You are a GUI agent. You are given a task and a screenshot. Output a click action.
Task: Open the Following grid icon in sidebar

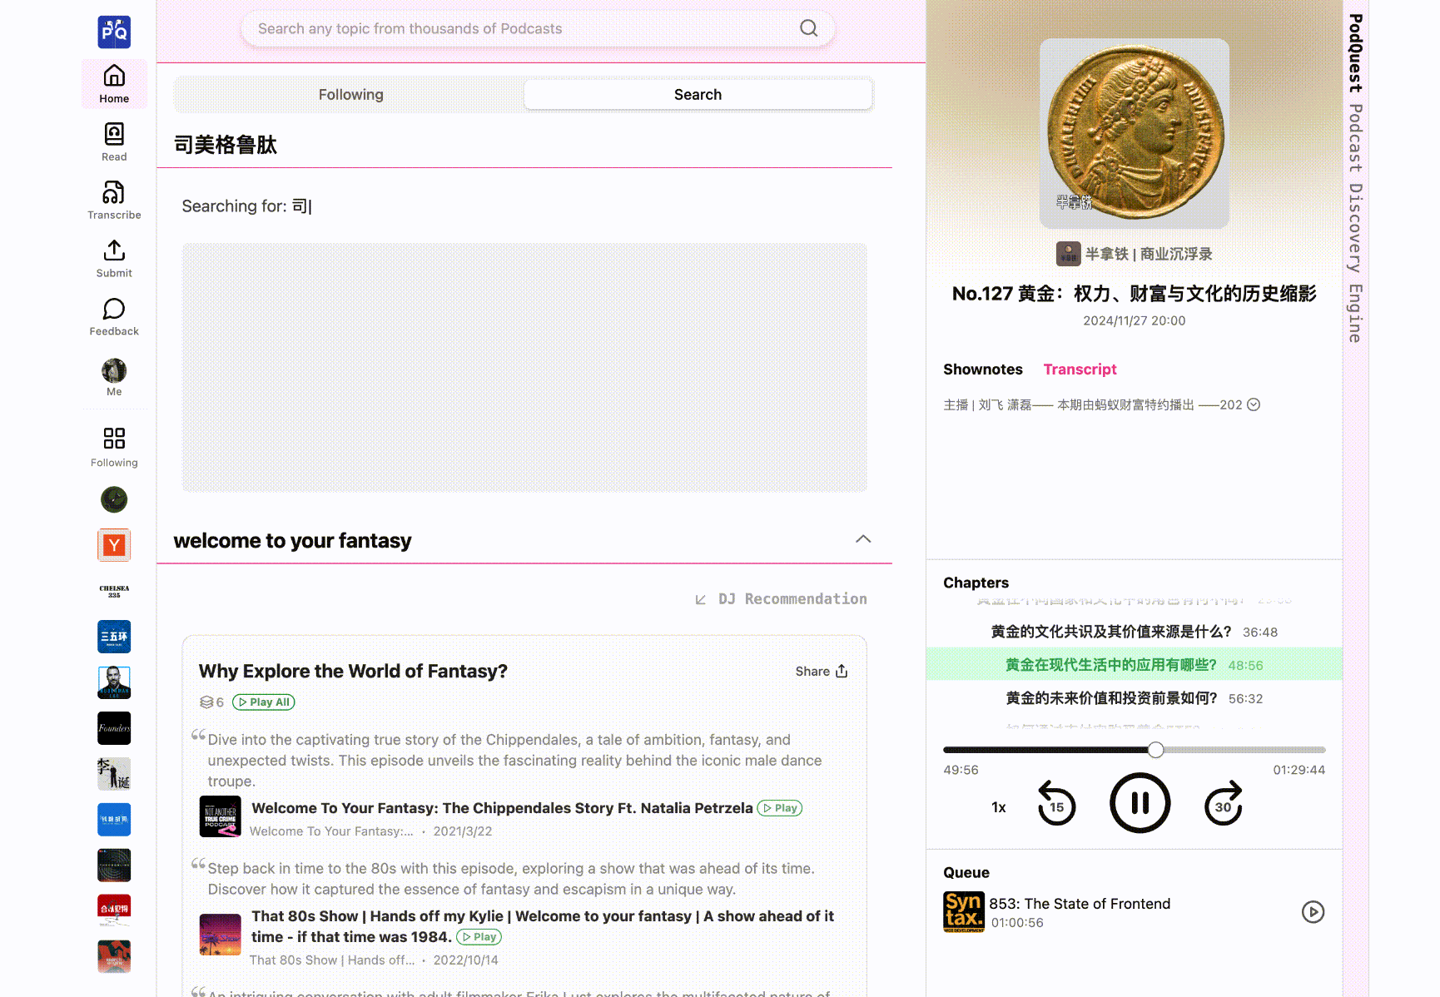[114, 438]
